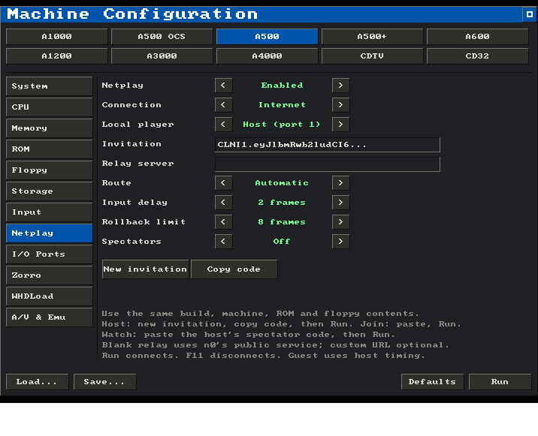Screen dimensions: 538x436
Task: Select the A1000 machine preset
Action: [57, 37]
